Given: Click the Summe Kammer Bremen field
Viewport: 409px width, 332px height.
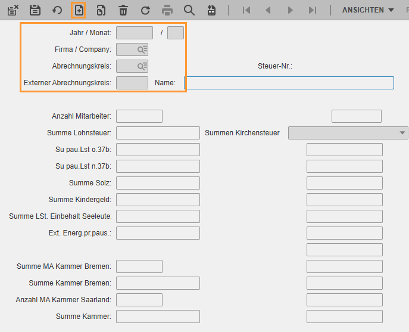Looking at the screenshot, I should [x=158, y=283].
